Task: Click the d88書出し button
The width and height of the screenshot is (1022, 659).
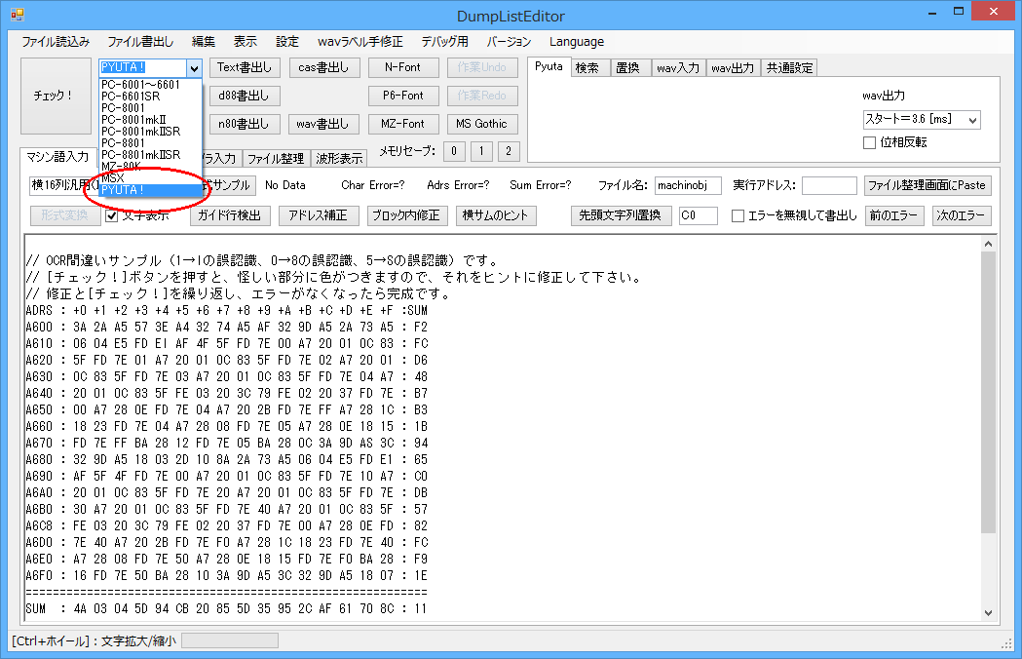Action: point(245,96)
